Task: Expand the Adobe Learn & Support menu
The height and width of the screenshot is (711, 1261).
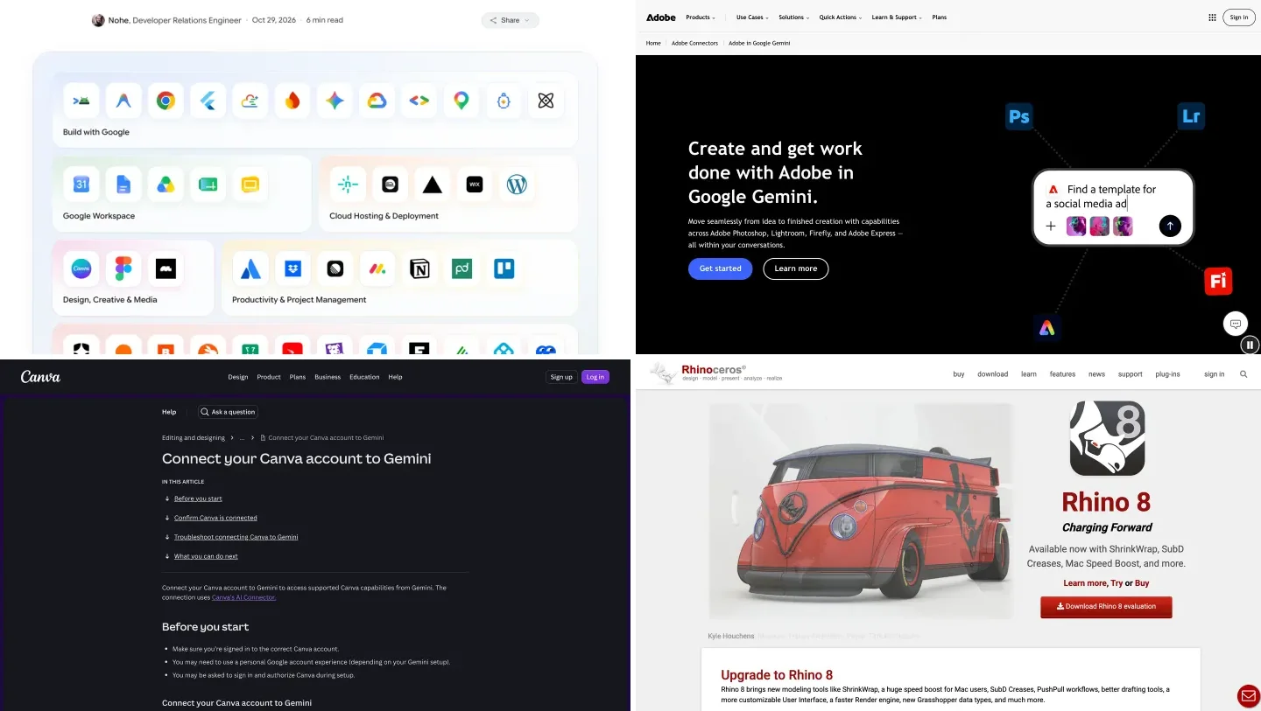Action: point(897,17)
